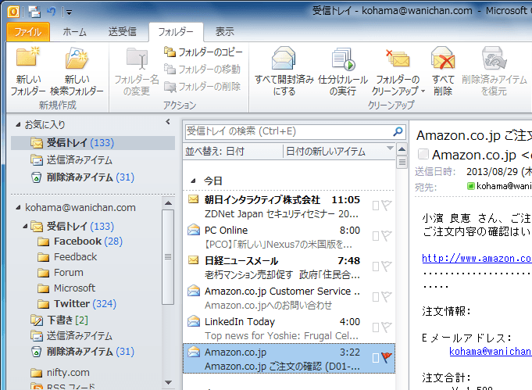Open 送信済みアイテム in favorites
Viewport: 532px width, 390px height.
point(72,160)
